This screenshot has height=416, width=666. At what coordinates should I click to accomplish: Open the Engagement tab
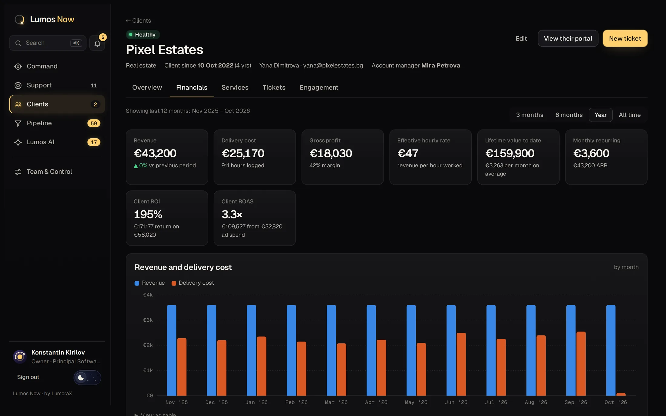pos(319,87)
